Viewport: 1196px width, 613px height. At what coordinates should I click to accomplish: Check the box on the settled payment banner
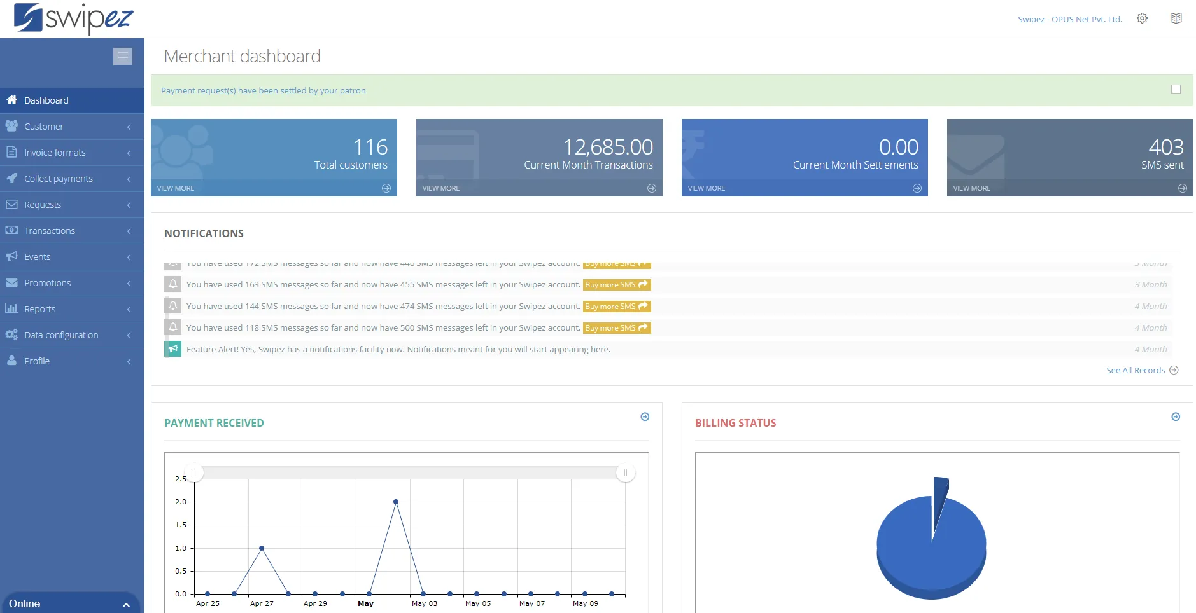pos(1175,89)
